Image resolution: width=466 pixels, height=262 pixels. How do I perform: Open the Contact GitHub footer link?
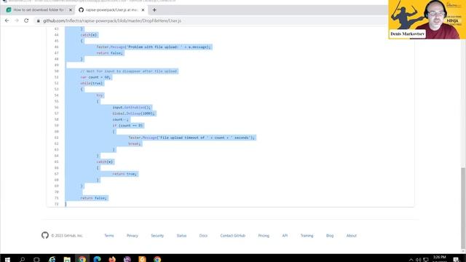pos(233,236)
